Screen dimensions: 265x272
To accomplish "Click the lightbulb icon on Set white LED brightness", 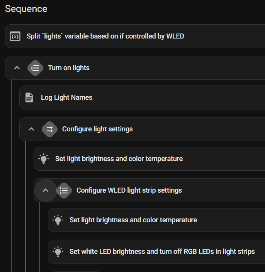I will pyautogui.click(x=58, y=252).
